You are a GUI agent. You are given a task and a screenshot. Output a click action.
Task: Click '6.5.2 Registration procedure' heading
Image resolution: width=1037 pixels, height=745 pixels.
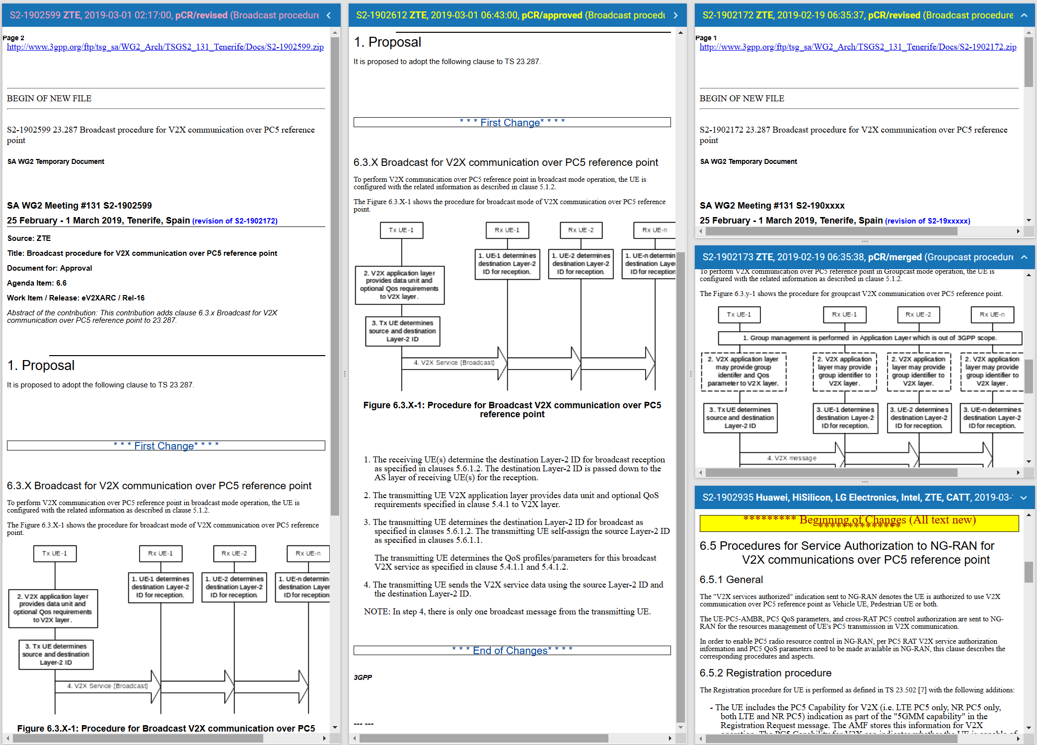coord(765,673)
